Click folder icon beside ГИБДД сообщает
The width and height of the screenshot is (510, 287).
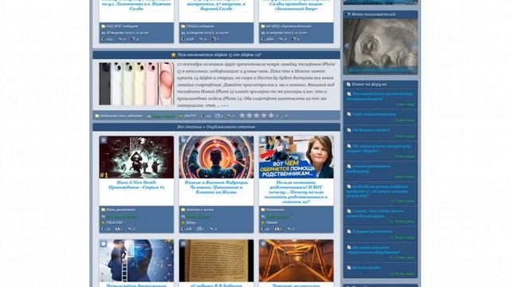point(183,26)
